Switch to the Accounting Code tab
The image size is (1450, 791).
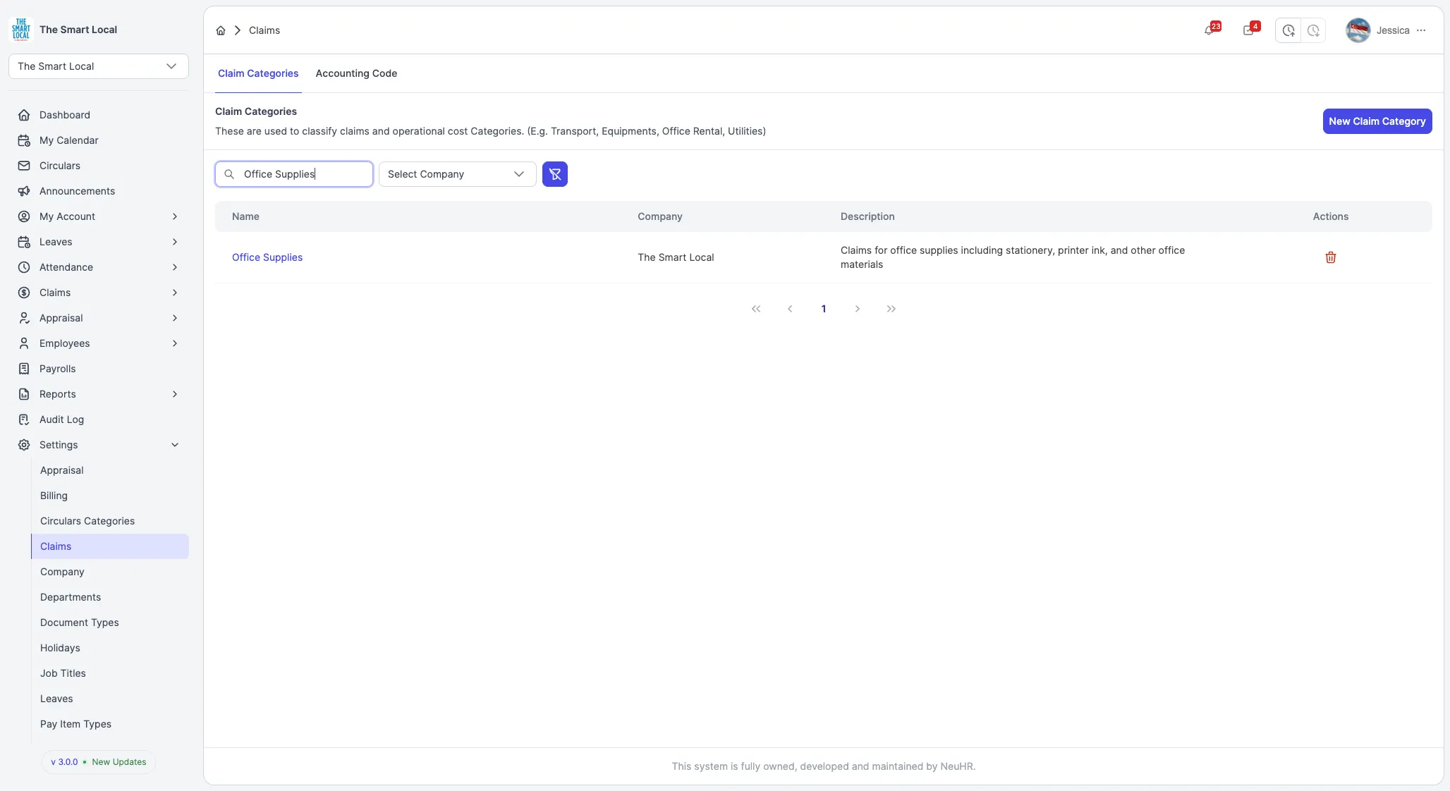pos(356,73)
